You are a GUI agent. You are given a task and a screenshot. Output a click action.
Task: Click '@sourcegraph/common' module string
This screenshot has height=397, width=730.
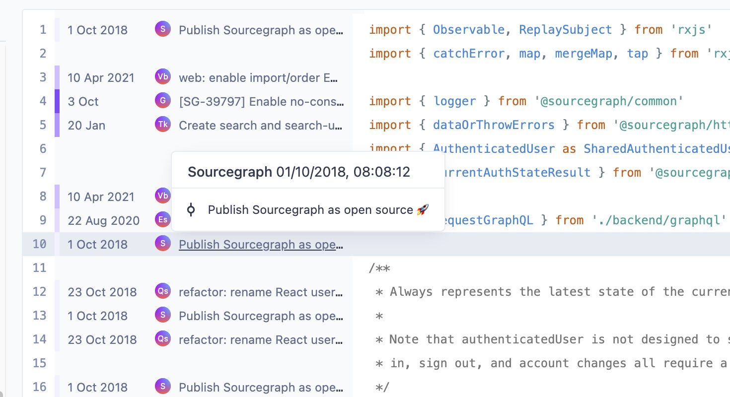(609, 101)
